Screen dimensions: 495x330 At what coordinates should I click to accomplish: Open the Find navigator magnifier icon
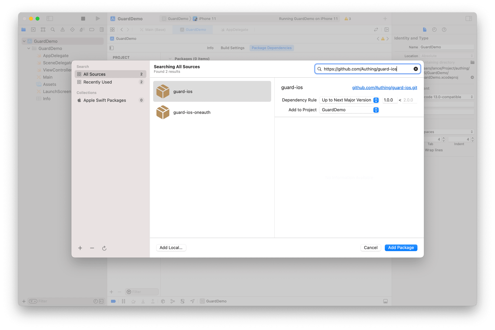pos(53,30)
